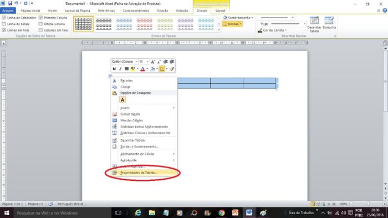Click the 100% zoom level in status bar
This screenshot has height=218, width=388.
click(343, 204)
